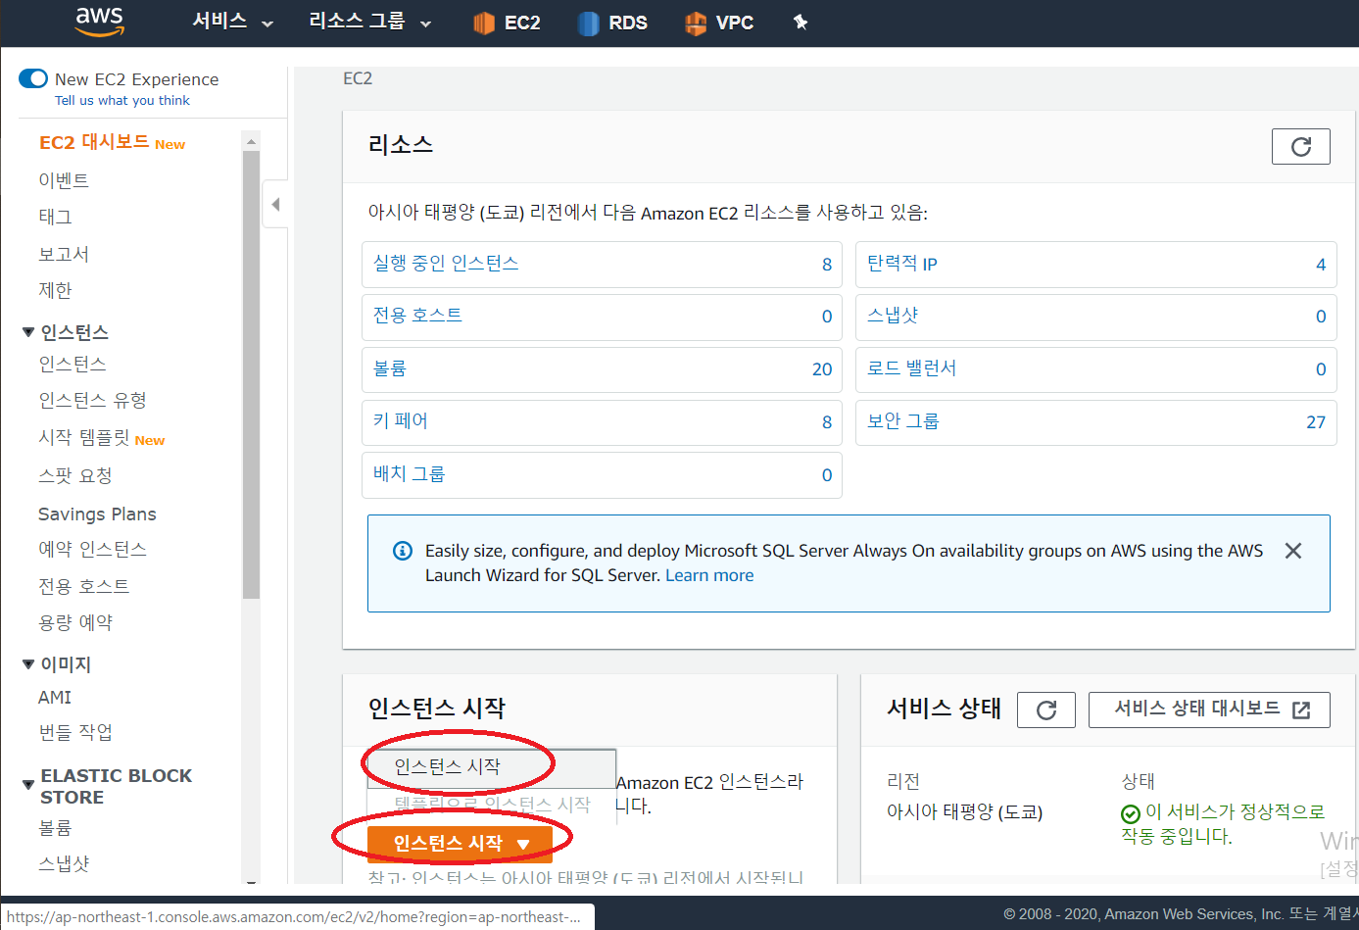
Task: Open 용량 예약 in the sidebar
Action: coord(75,622)
